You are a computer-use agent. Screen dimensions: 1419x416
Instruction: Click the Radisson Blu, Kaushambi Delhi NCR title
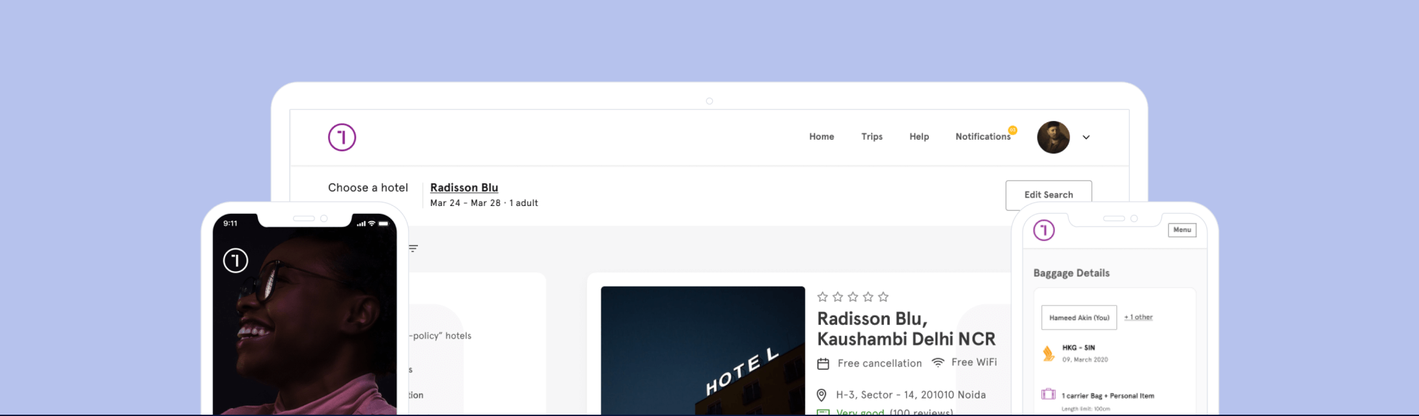[x=906, y=329]
